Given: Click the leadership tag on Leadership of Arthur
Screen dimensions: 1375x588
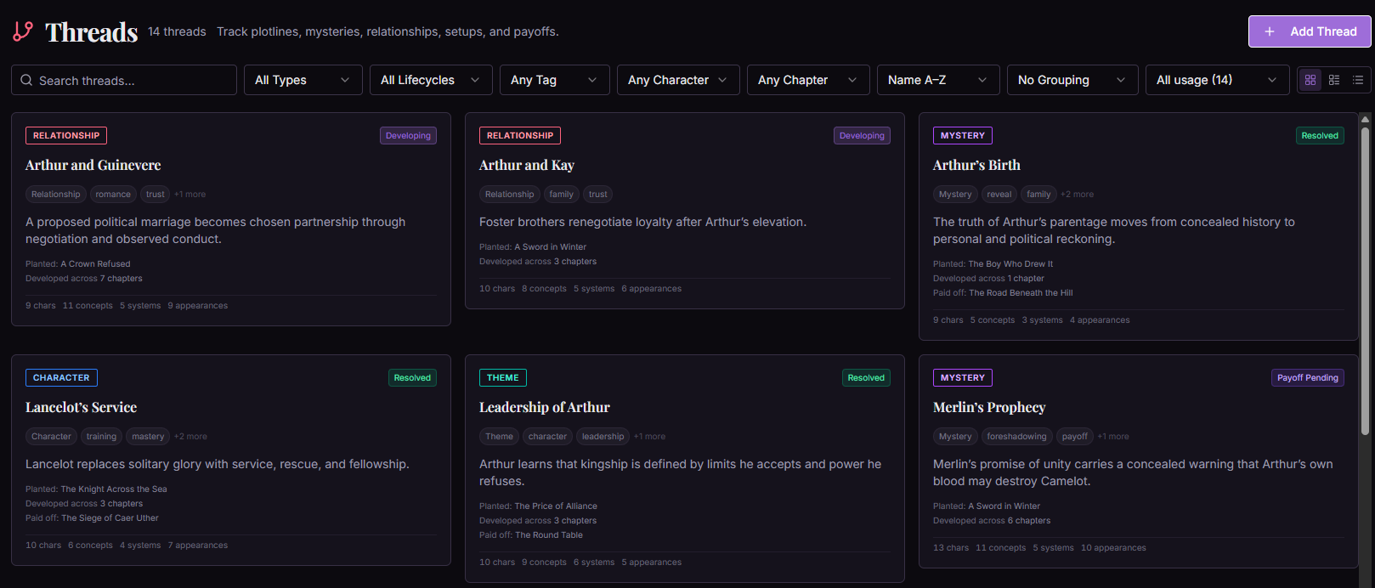Looking at the screenshot, I should point(603,437).
